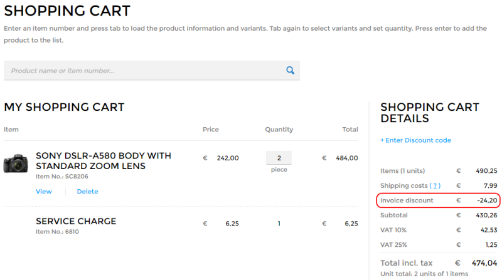Click the Price column header
502x280 pixels.
pos(211,130)
